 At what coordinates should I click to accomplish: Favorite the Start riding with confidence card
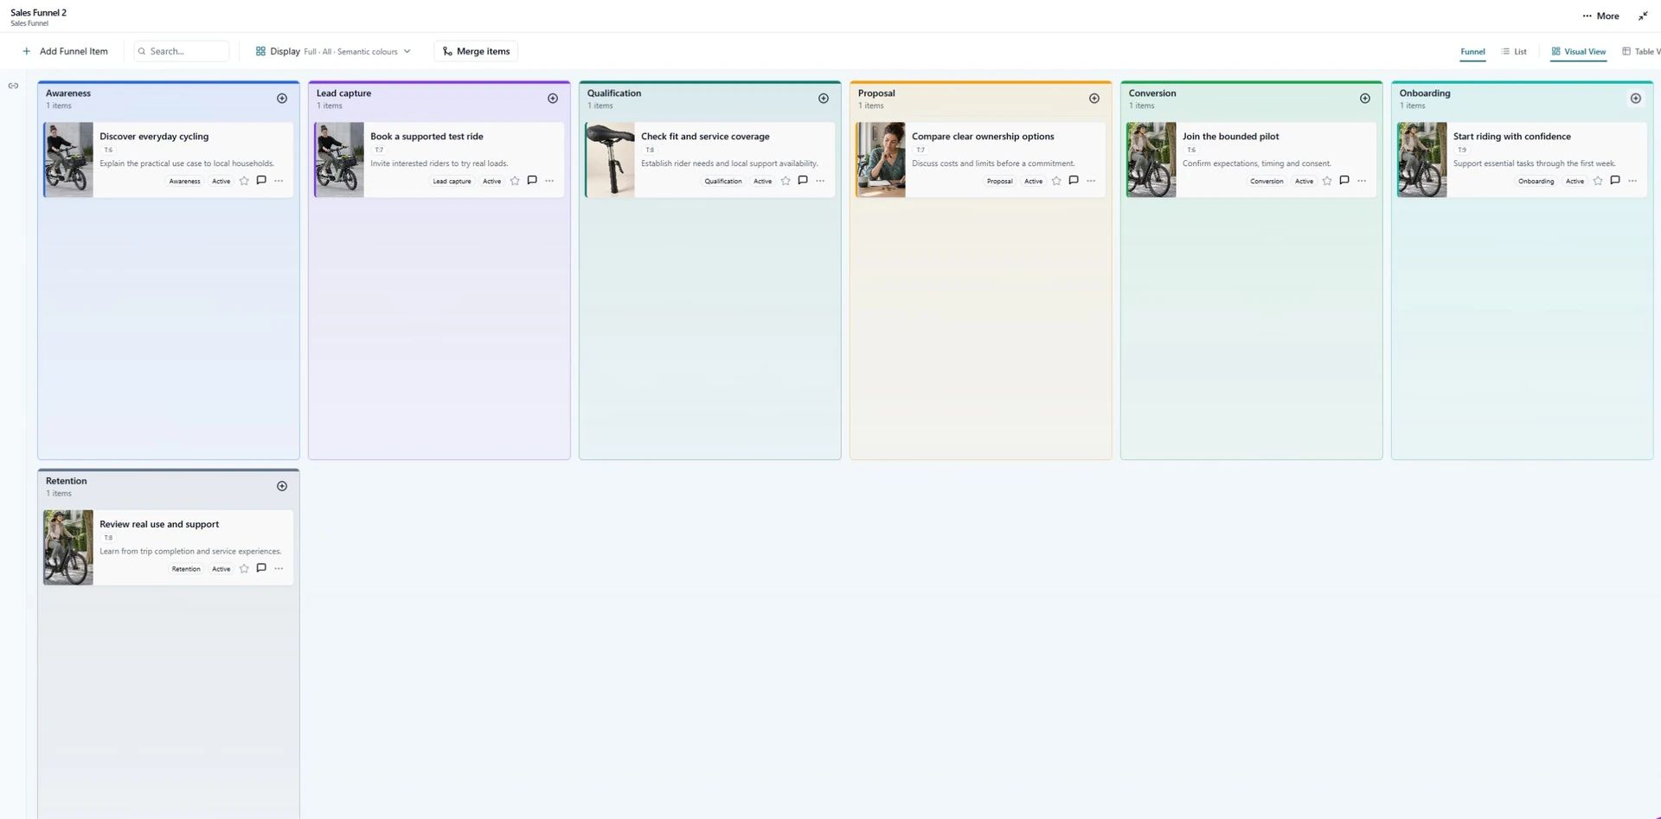pos(1598,181)
